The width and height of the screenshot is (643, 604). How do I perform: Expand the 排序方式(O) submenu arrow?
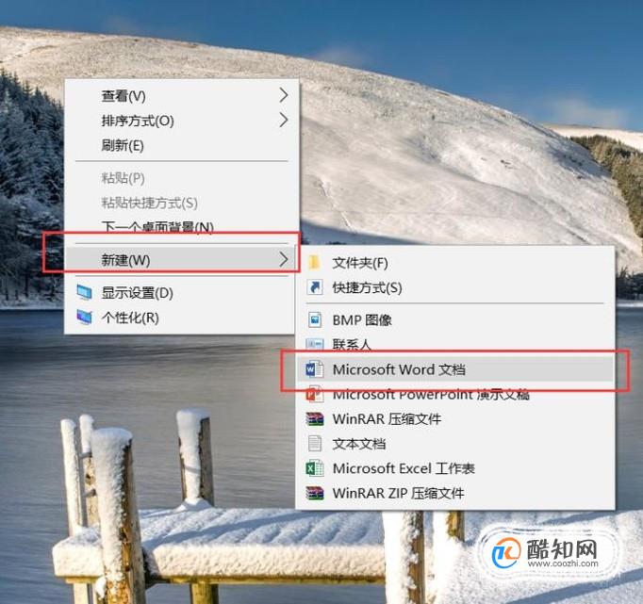[x=284, y=120]
